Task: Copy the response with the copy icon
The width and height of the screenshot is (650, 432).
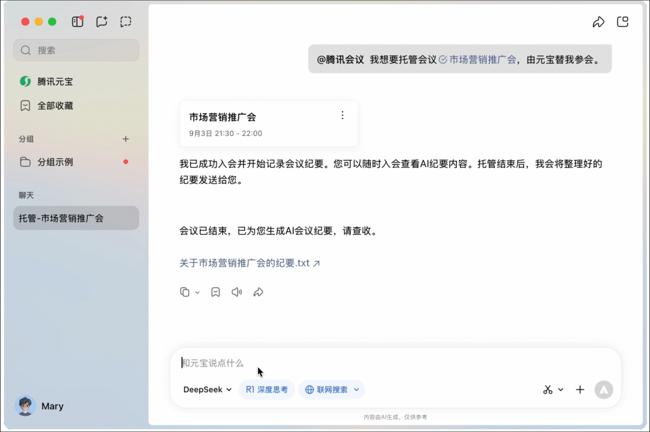Action: [185, 292]
